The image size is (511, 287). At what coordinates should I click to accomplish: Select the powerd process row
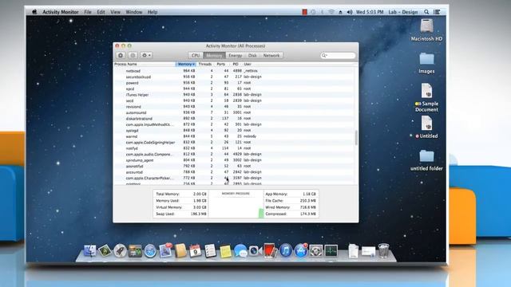point(234,83)
